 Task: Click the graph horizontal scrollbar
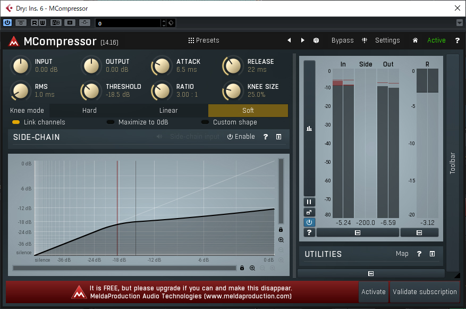pos(124,268)
